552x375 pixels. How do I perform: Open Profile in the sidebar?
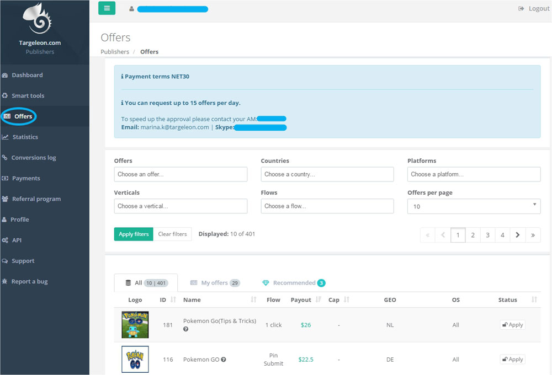coord(20,219)
